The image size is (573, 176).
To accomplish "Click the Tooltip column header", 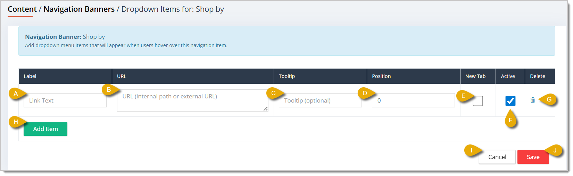I will [x=320, y=76].
